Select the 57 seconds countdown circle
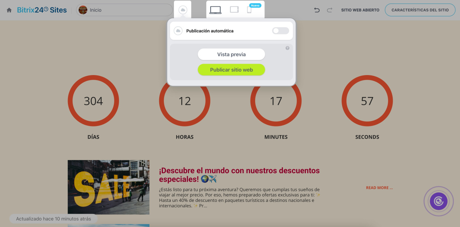The height and width of the screenshot is (227, 460). tap(367, 101)
